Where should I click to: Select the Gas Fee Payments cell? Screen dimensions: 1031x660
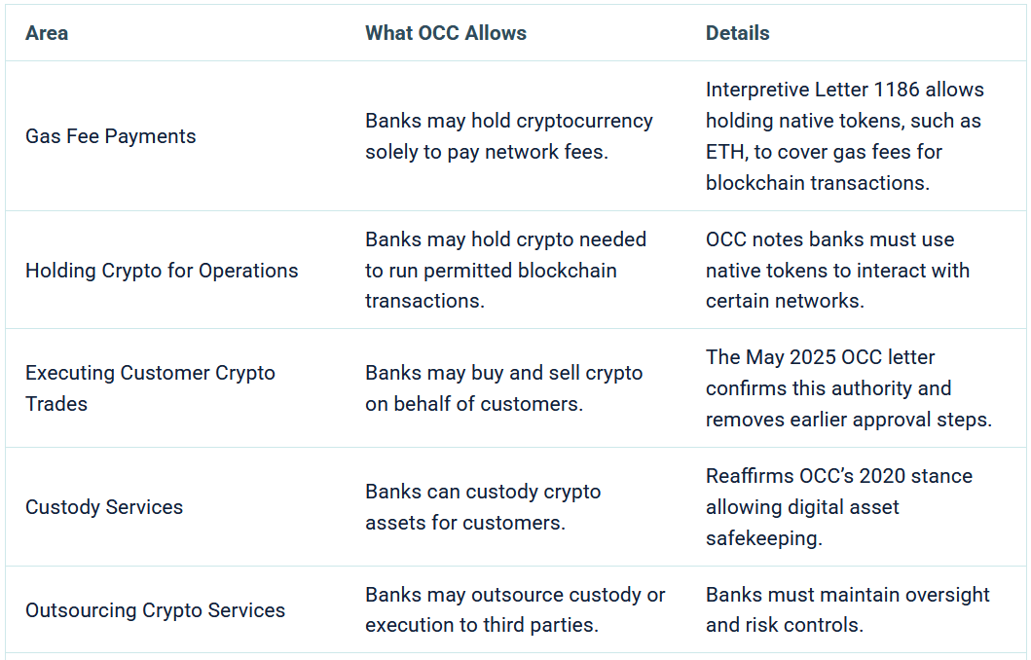(x=110, y=136)
